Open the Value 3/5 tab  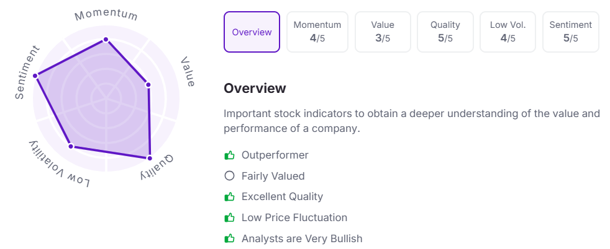(383, 32)
